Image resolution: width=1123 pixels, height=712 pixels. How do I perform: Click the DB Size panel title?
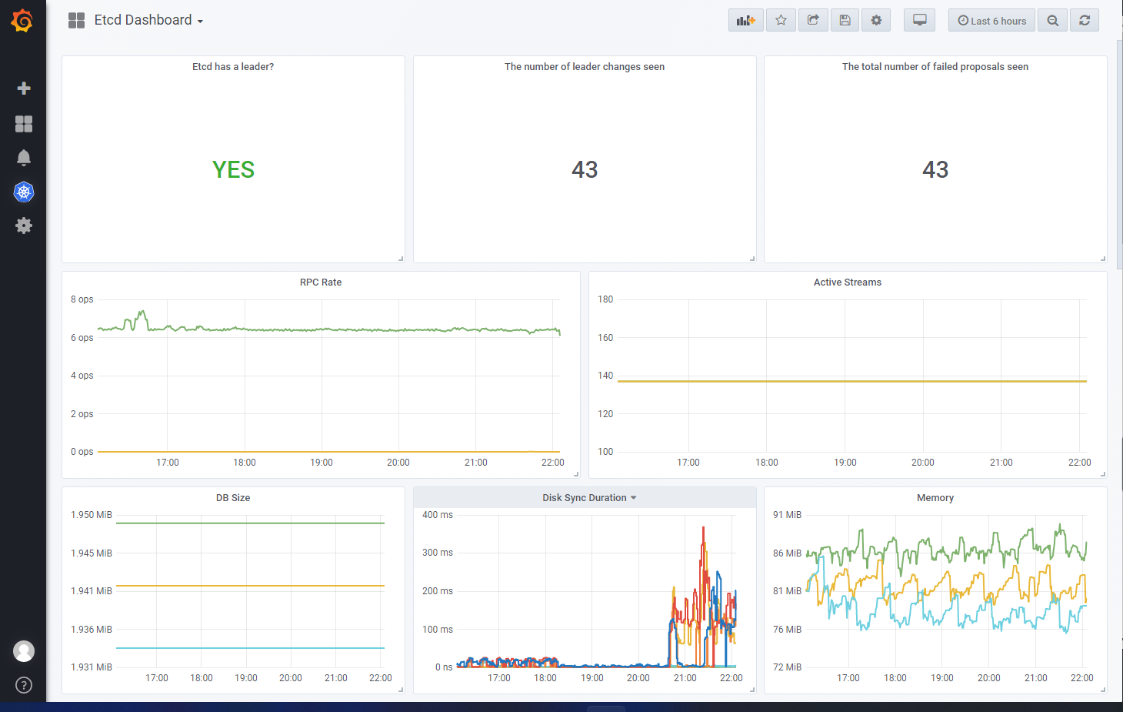233,498
